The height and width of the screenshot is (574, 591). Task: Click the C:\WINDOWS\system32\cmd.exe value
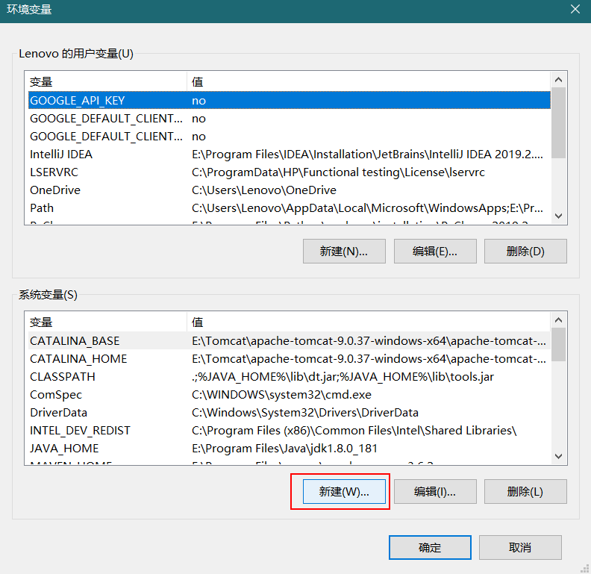pyautogui.click(x=281, y=394)
